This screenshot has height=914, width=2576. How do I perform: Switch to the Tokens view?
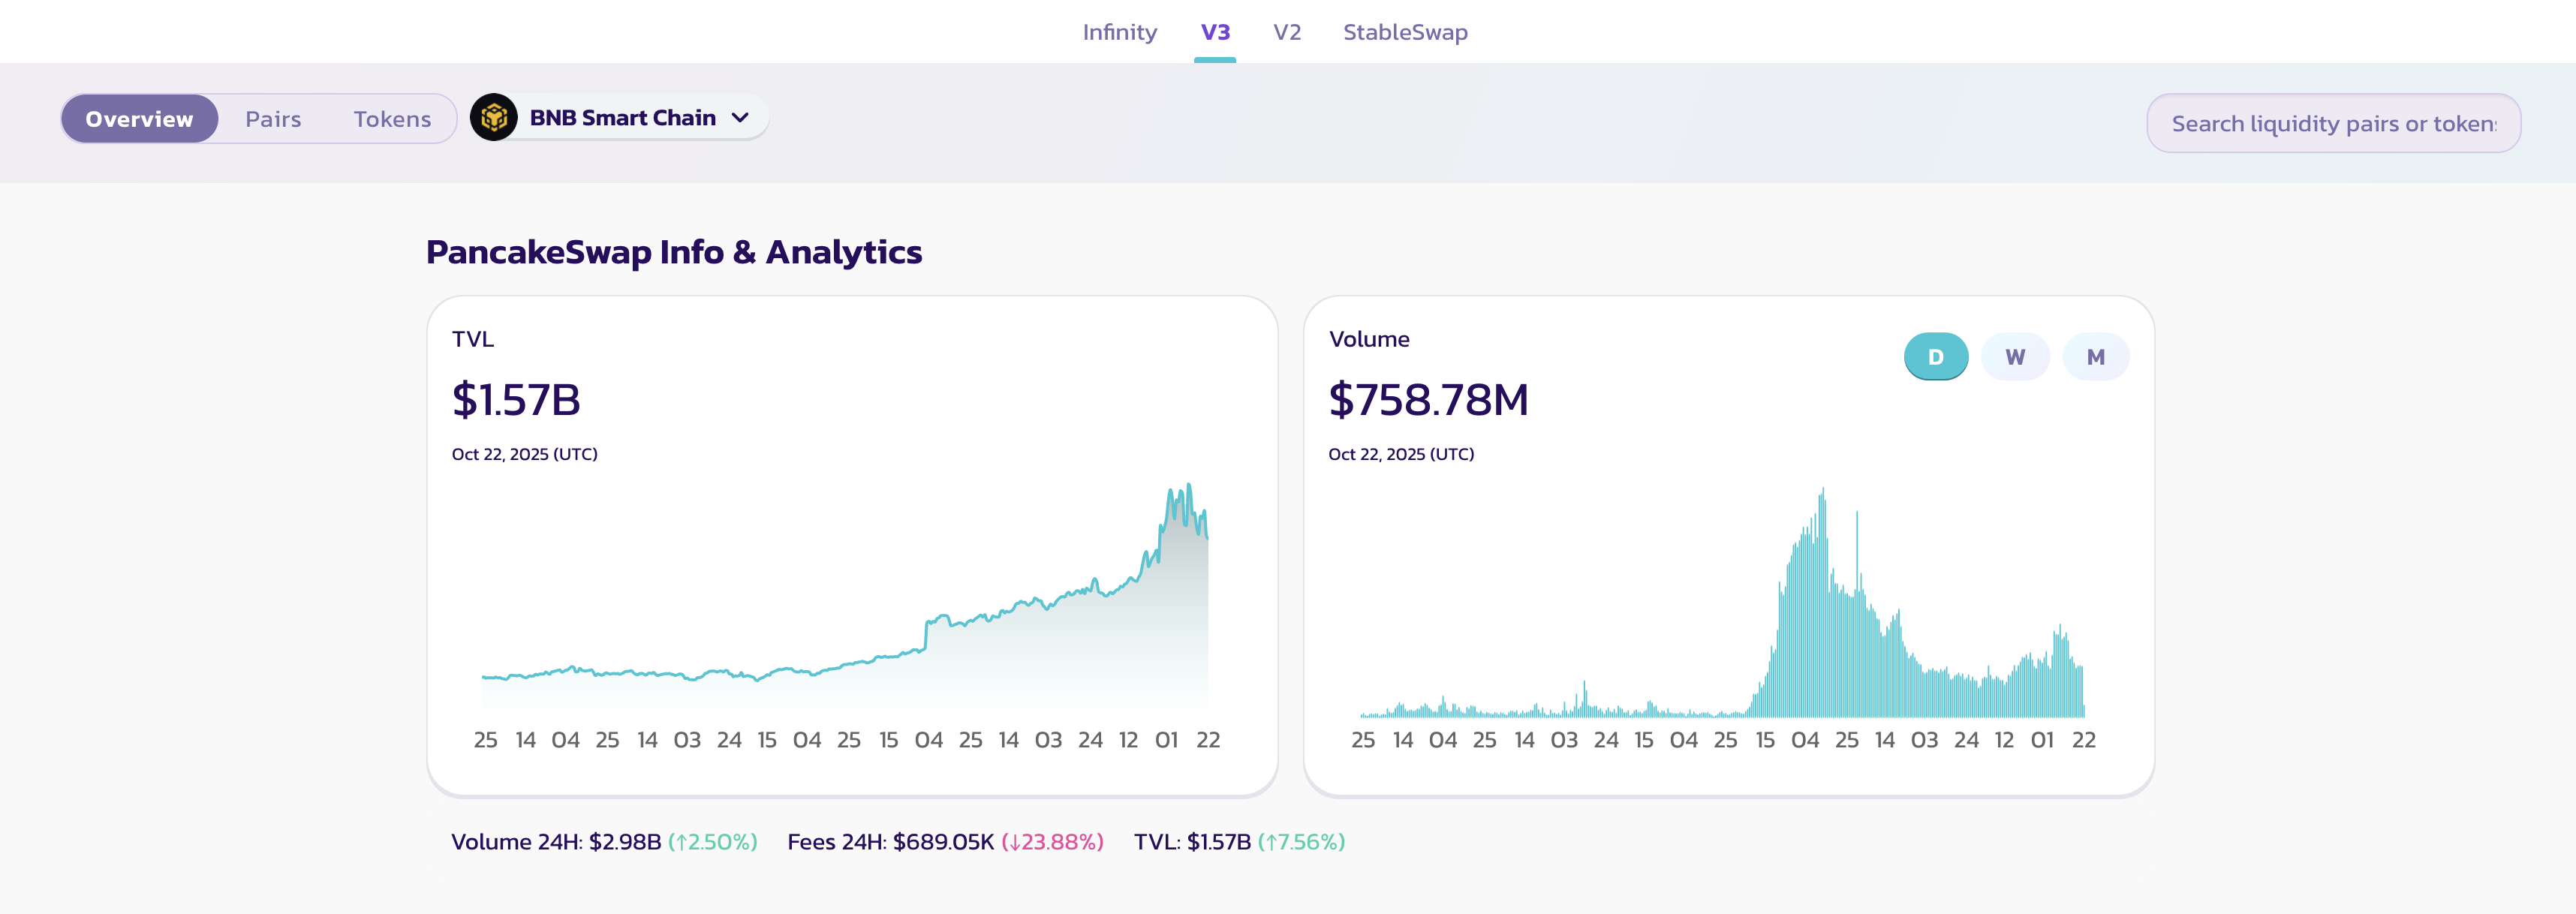pyautogui.click(x=392, y=119)
